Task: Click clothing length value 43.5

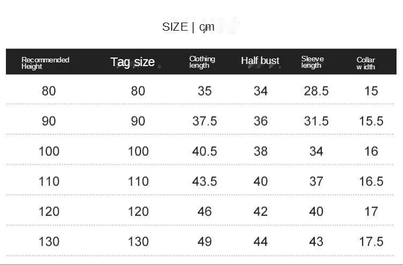Action: point(204,181)
